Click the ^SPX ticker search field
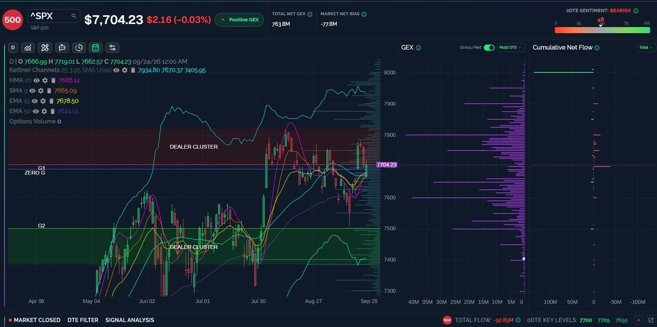This screenshot has width=657, height=327. [54, 16]
